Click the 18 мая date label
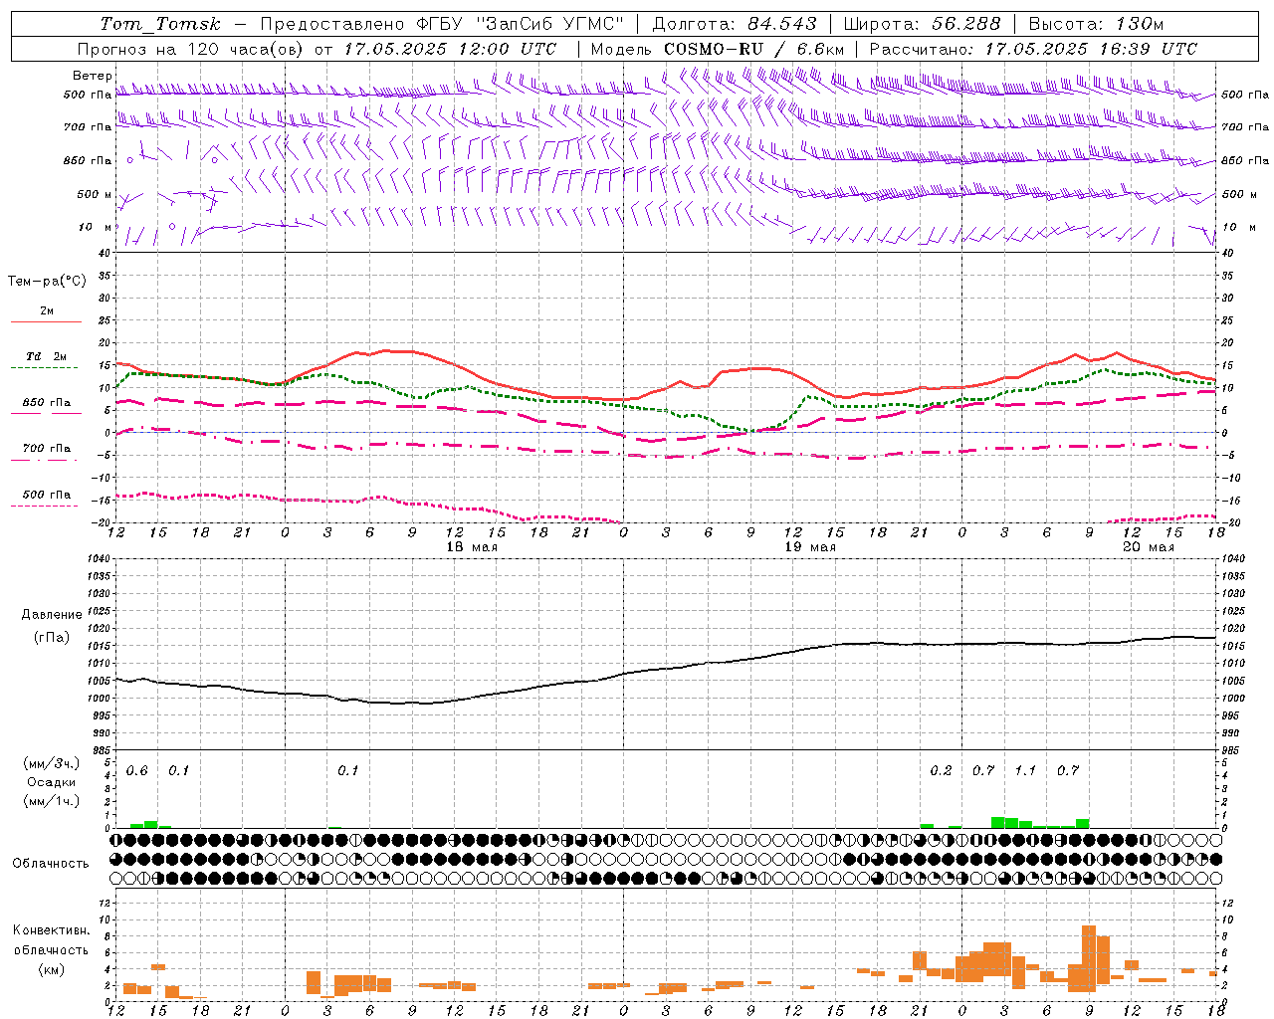The height and width of the screenshot is (1019, 1274). click(472, 546)
